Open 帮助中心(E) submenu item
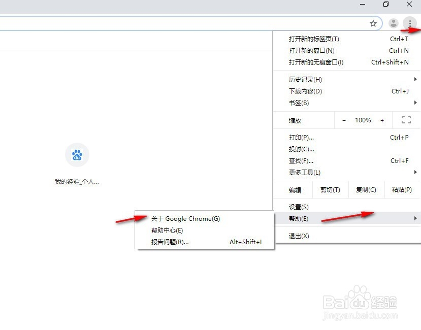This screenshot has width=421, height=330. [204, 230]
